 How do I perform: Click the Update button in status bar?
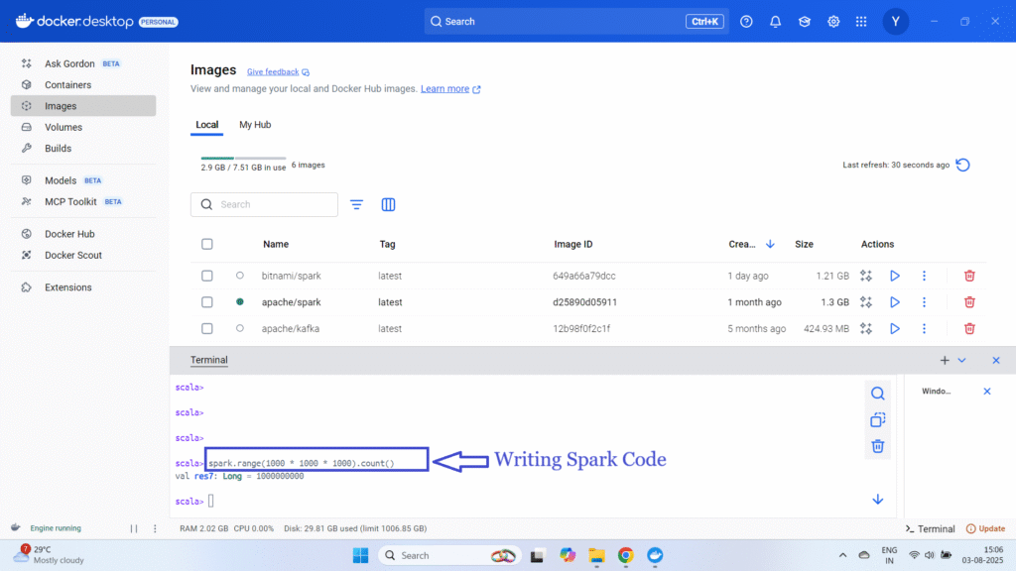(x=985, y=528)
